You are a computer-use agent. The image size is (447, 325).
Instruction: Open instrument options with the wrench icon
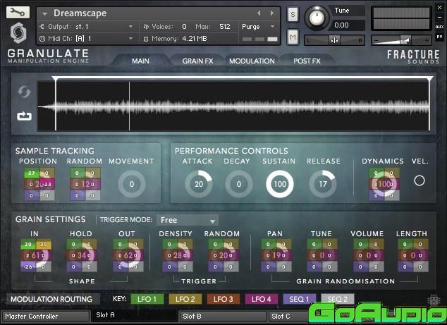pos(18,12)
